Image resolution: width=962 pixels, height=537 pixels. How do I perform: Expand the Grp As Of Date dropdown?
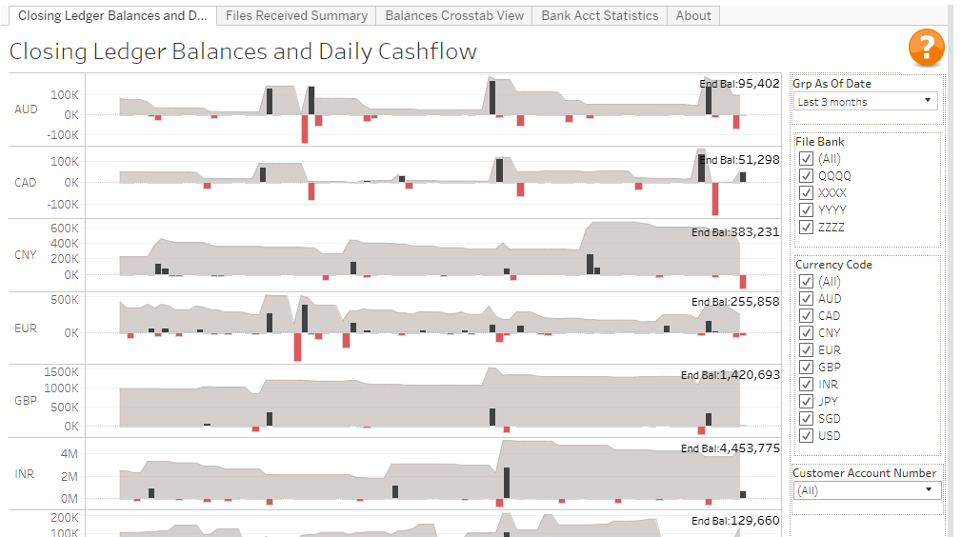click(865, 102)
